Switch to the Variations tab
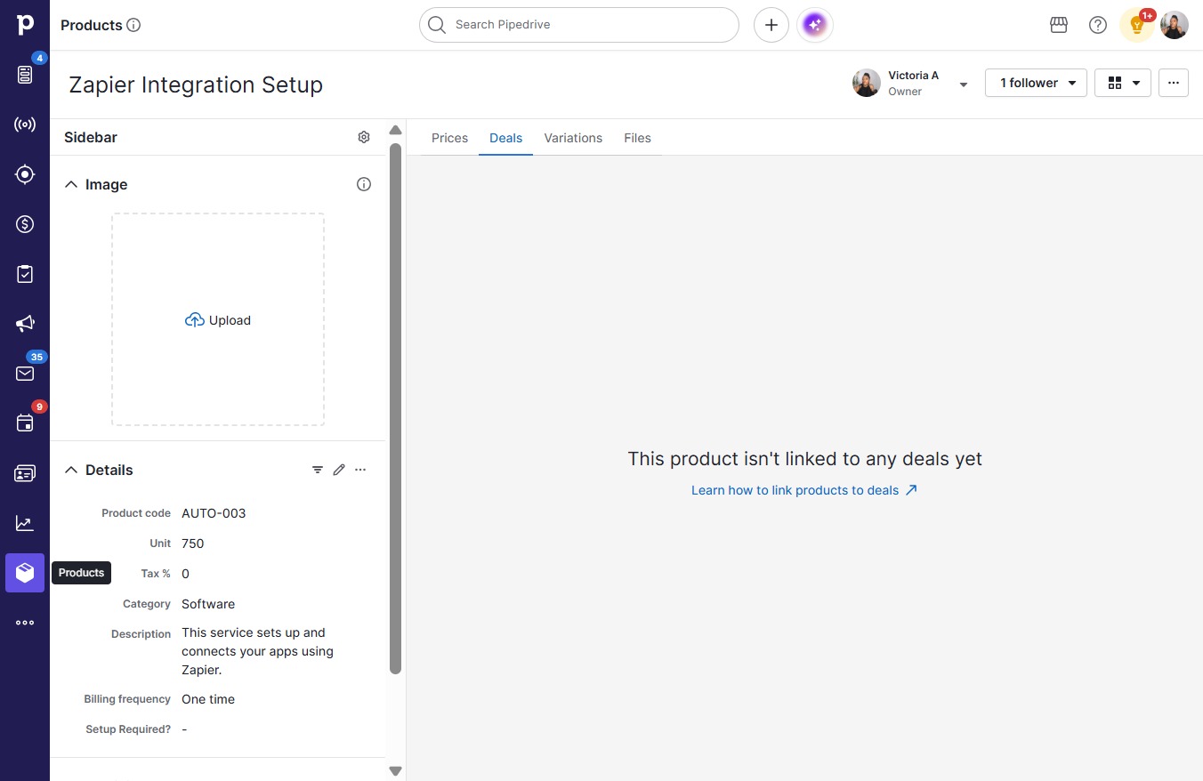Screen dimensions: 1203x781 click(x=573, y=138)
